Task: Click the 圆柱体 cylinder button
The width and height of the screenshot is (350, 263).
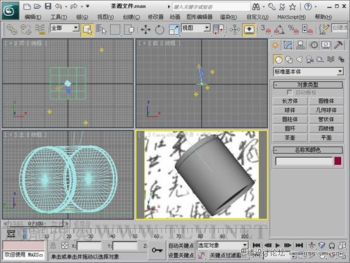Action: 290,119
